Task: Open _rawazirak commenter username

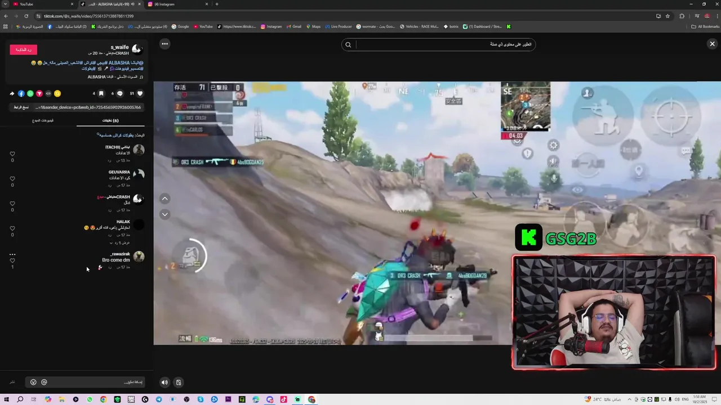Action: [120, 254]
